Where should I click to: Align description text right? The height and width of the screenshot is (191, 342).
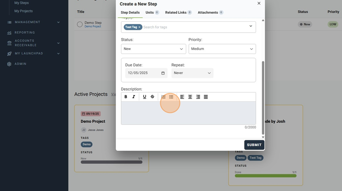198,97
